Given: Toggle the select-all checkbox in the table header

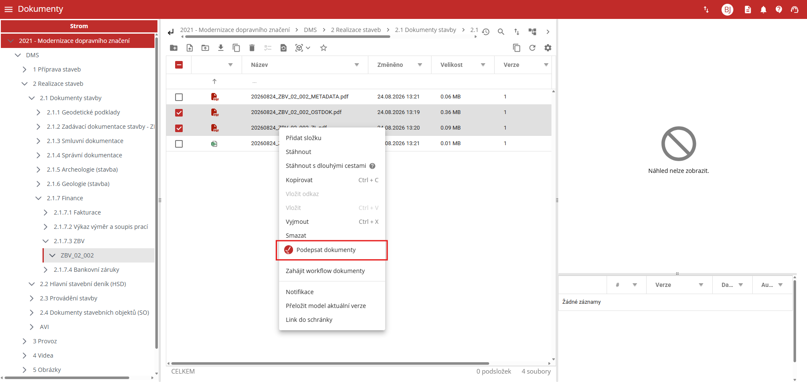Looking at the screenshot, I should click(179, 65).
